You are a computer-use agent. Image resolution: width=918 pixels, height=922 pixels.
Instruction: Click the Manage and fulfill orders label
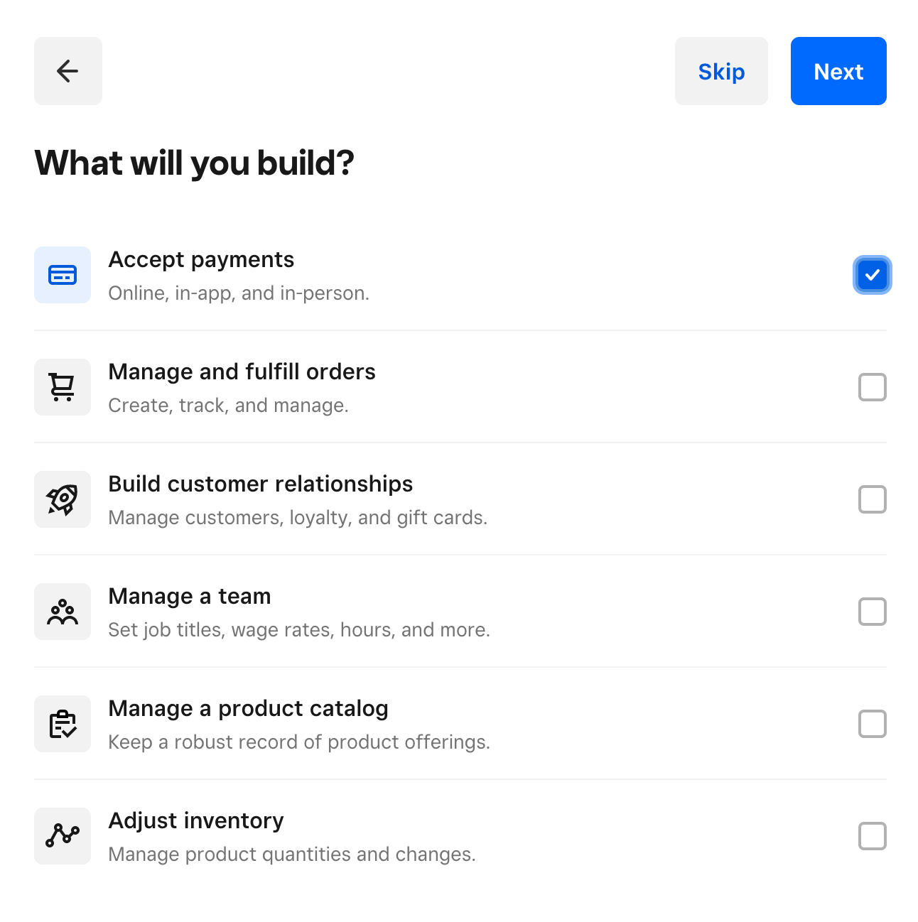click(242, 372)
